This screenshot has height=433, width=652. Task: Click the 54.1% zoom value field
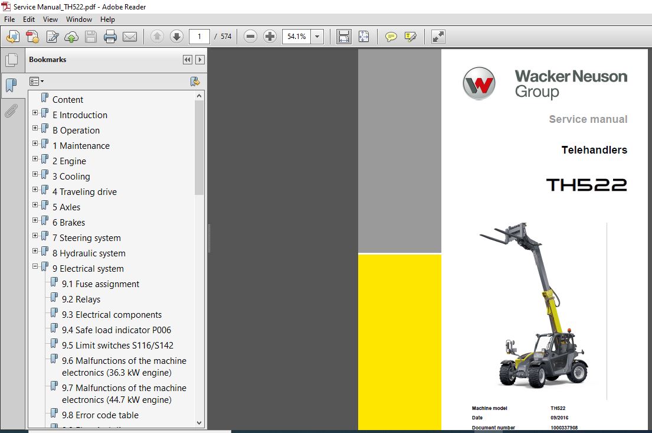[296, 37]
